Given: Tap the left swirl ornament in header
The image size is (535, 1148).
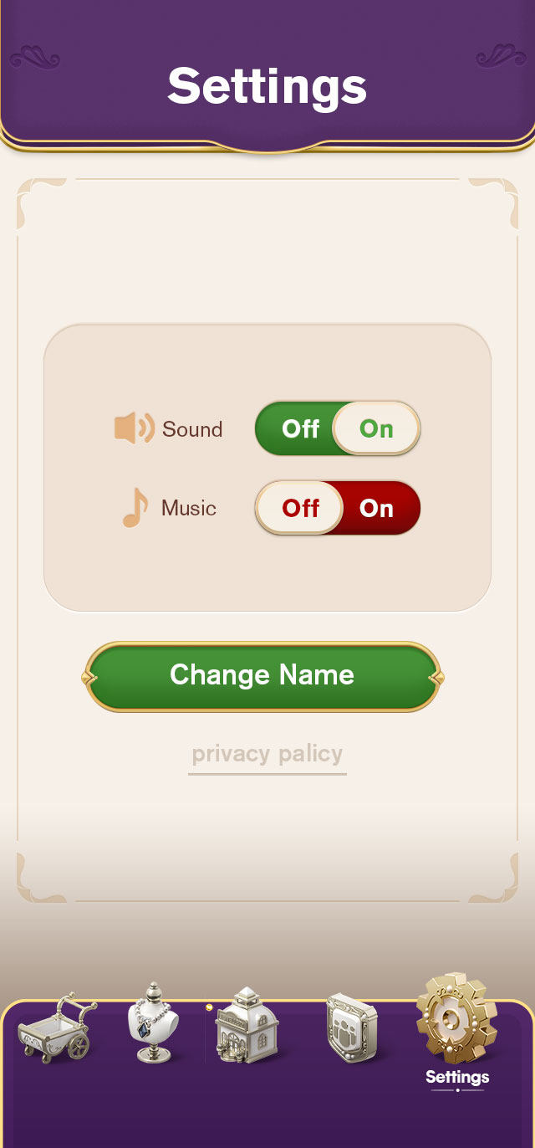Looking at the screenshot, I should (x=34, y=59).
